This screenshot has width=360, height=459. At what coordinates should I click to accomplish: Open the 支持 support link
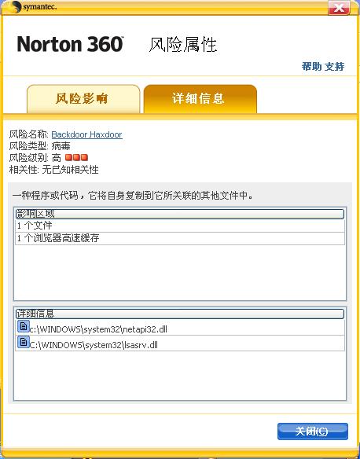pyautogui.click(x=334, y=67)
